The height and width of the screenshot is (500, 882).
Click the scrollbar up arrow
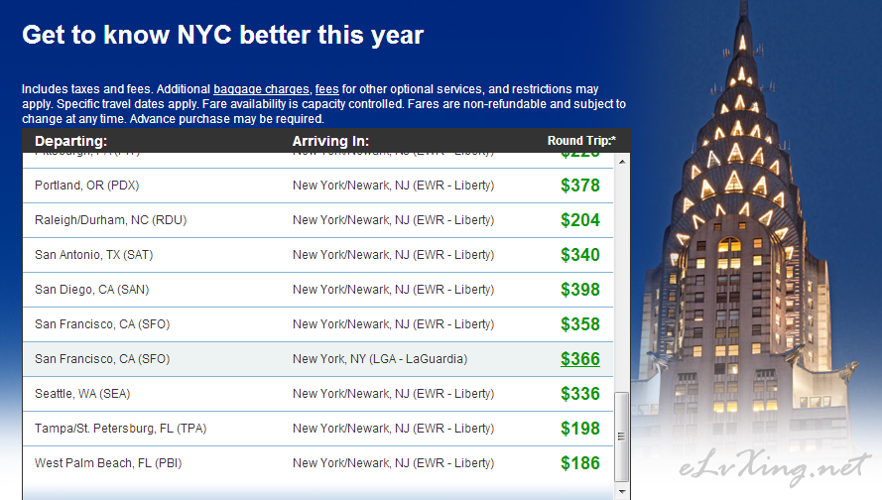621,162
